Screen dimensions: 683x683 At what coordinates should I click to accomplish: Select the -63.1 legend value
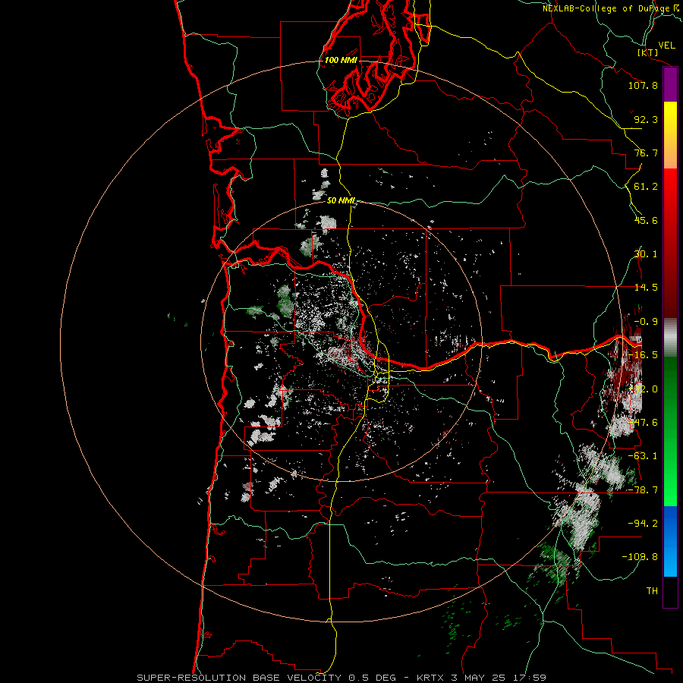(x=643, y=456)
